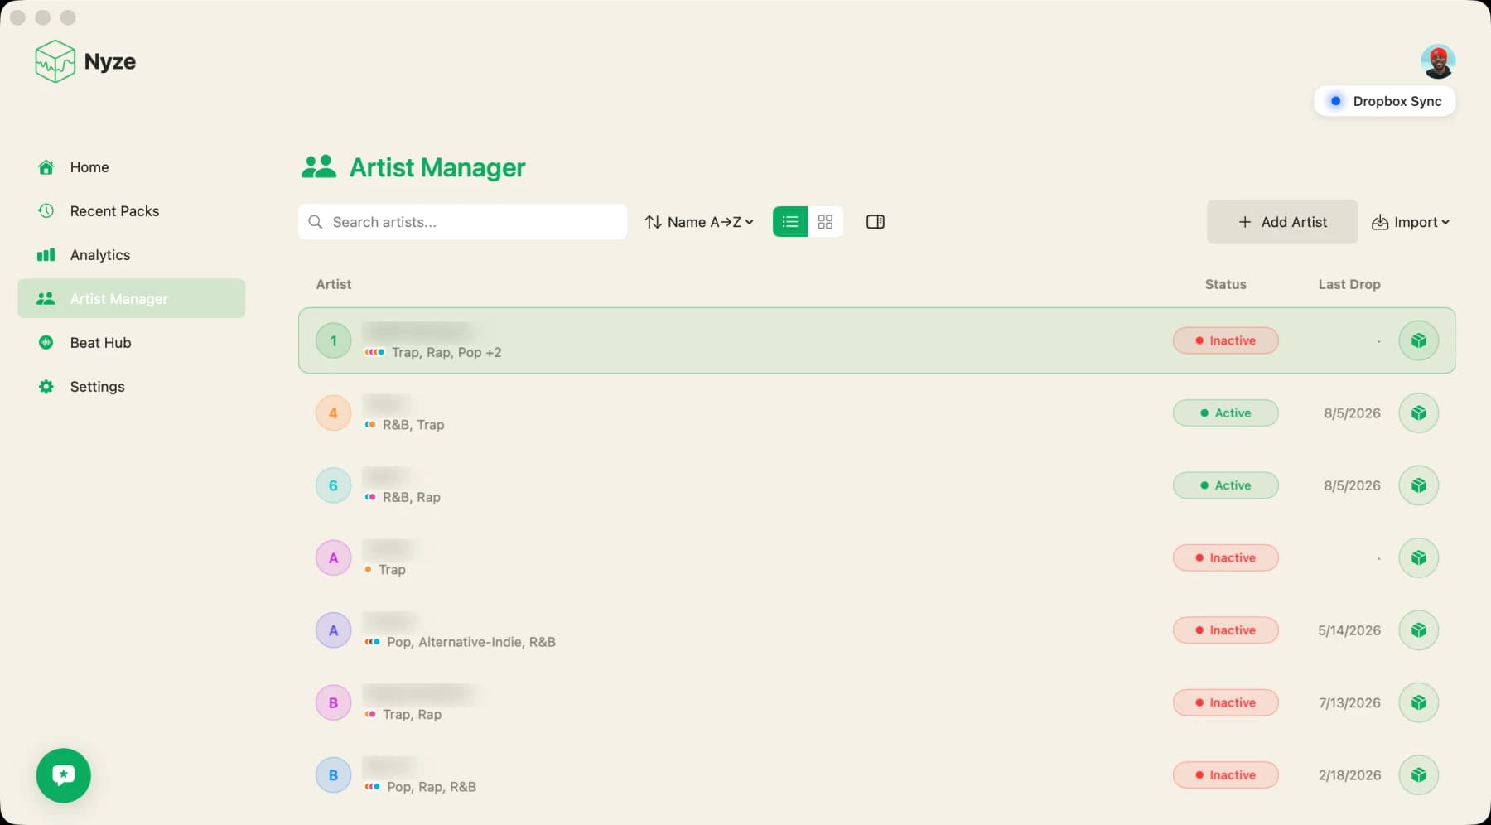This screenshot has height=825, width=1491.
Task: Click the Nyze cube logo
Action: [x=55, y=61]
